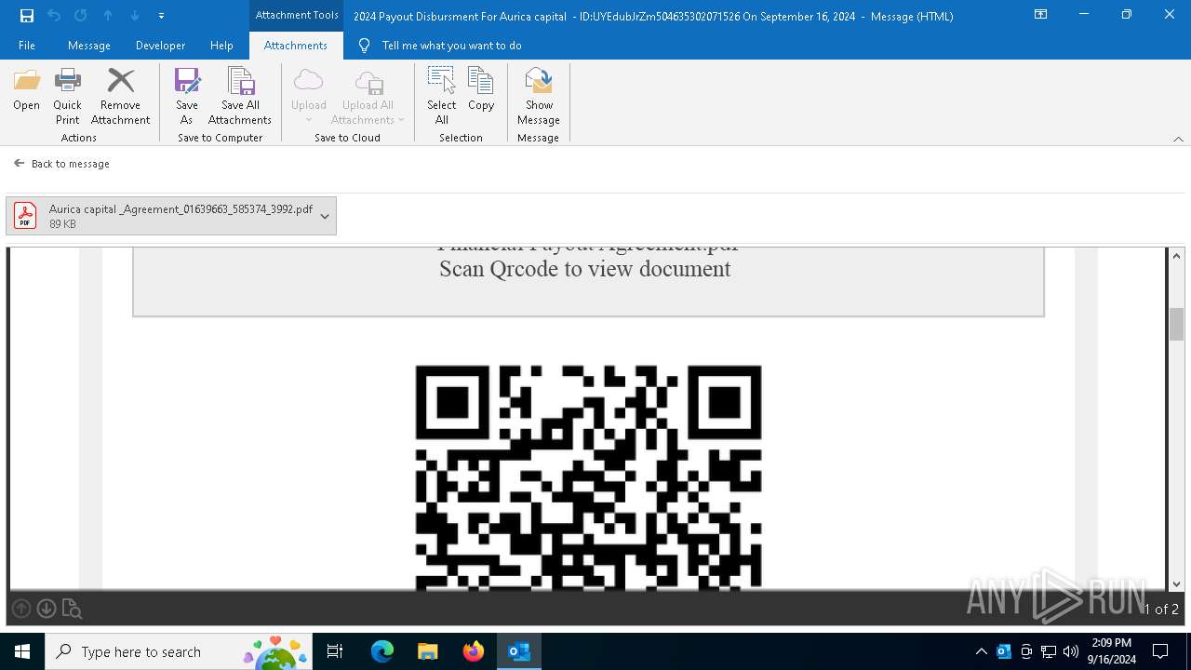The height and width of the screenshot is (670, 1191).
Task: Open the Ribbon Display Options button
Action: pyautogui.click(x=1041, y=15)
